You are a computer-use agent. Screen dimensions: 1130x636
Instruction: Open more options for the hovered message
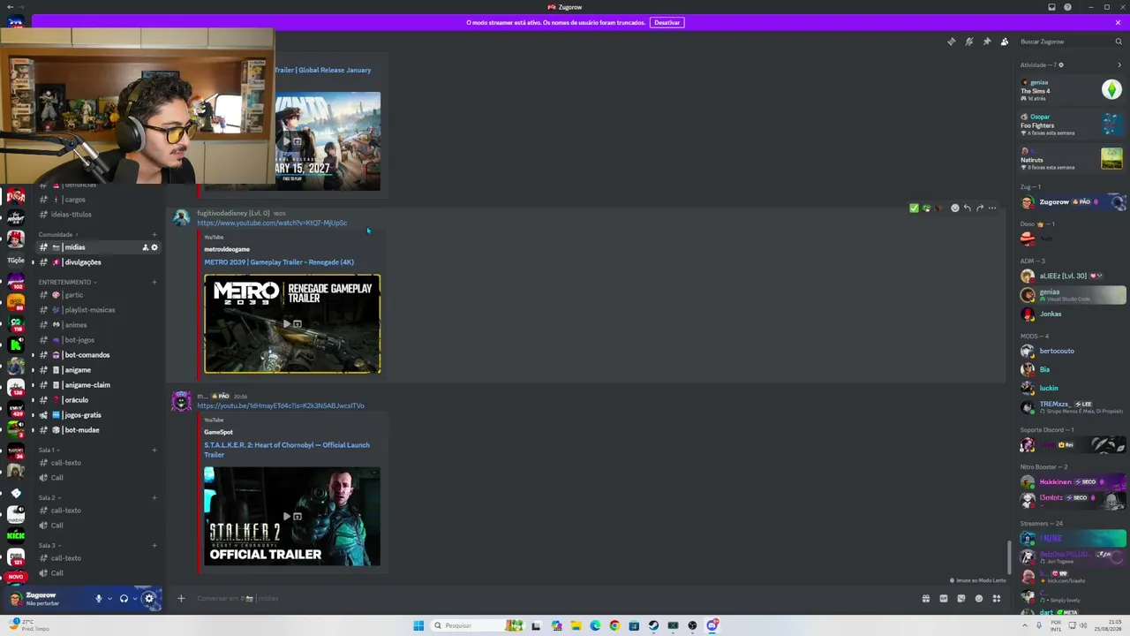coord(992,208)
